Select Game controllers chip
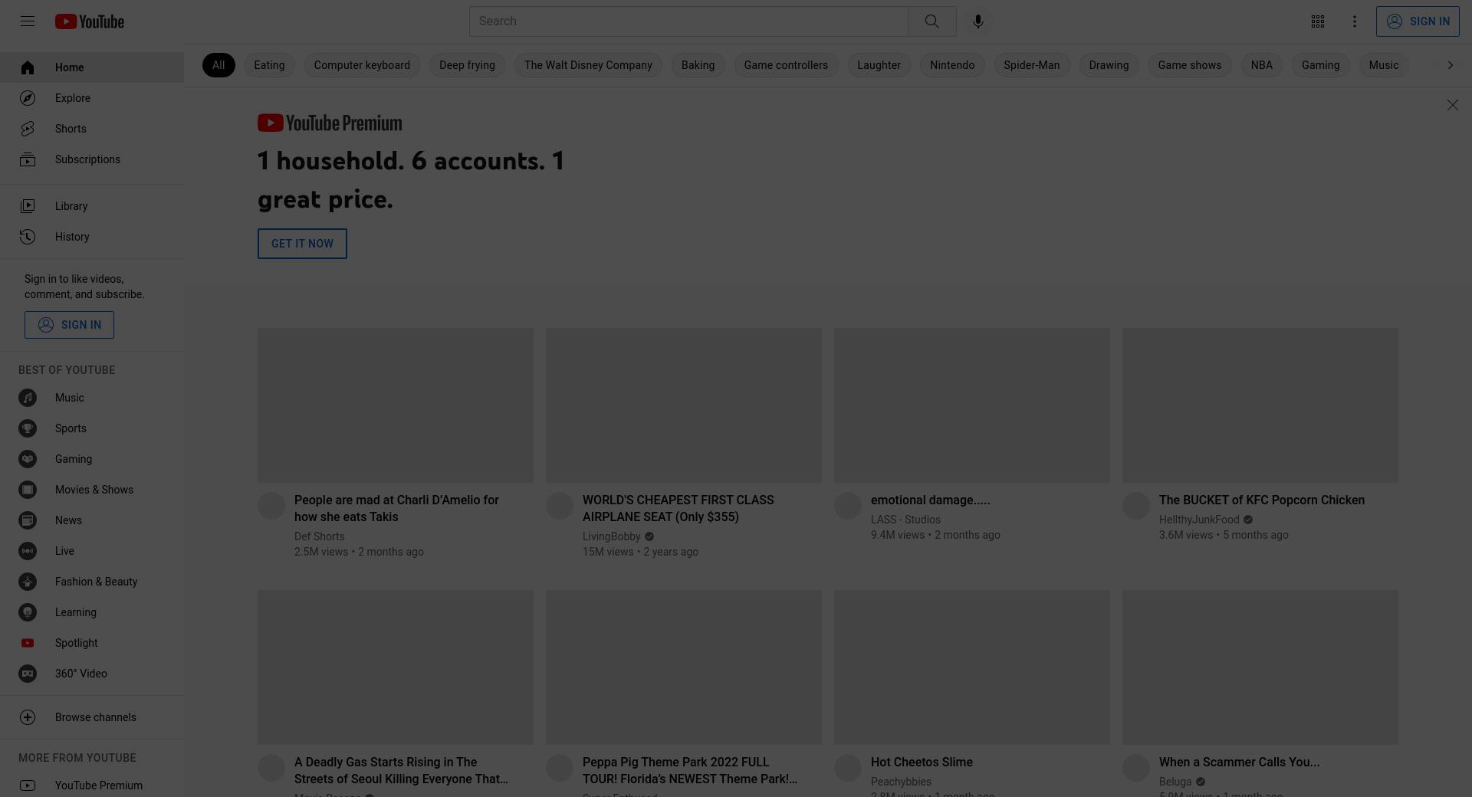Image resolution: width=1472 pixels, height=797 pixels. tap(786, 65)
